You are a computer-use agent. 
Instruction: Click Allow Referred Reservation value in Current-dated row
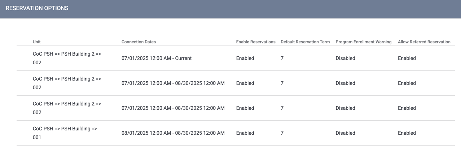[407, 58]
